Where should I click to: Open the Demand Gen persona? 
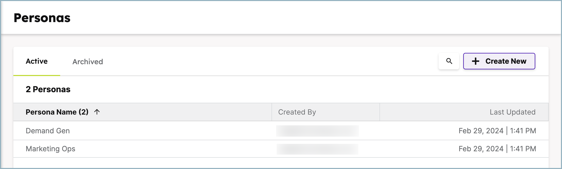pyautogui.click(x=48, y=131)
